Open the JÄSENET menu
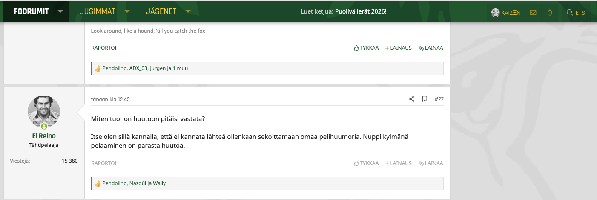The image size is (597, 200). 161,11
